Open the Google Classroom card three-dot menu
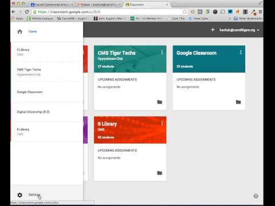This screenshot has width=275, height=206. pos(241,53)
